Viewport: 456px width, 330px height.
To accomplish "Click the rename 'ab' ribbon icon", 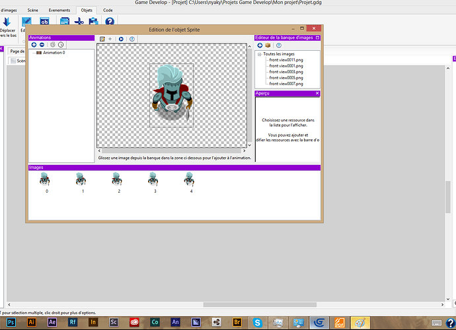I will pyautogui.click(x=44, y=21).
